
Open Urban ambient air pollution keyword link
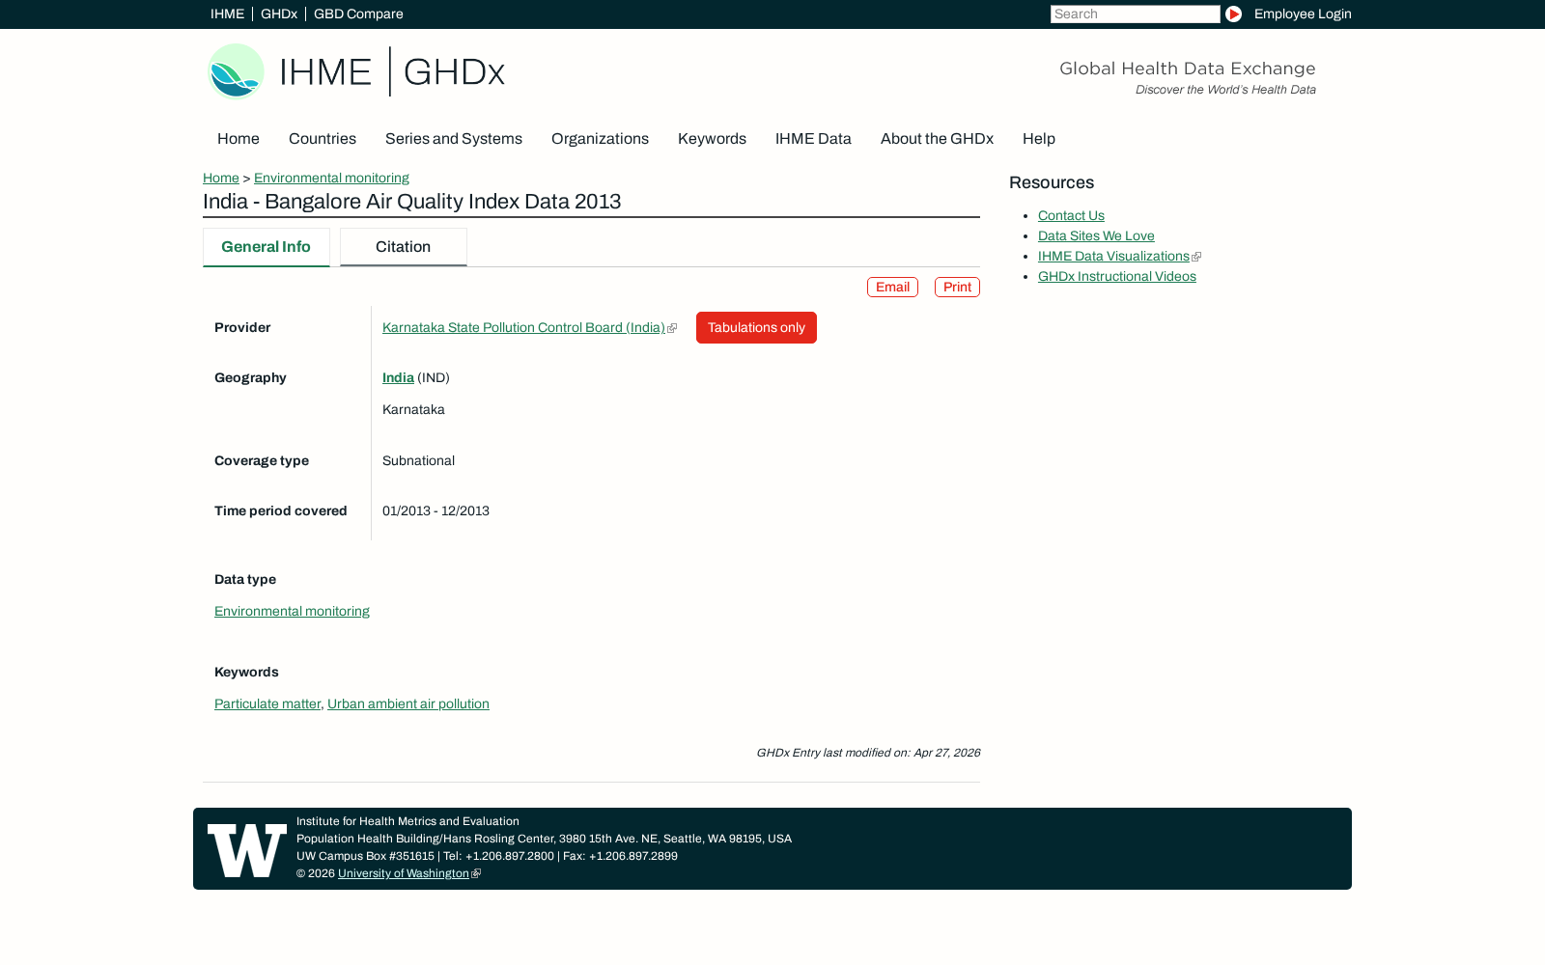(x=408, y=703)
